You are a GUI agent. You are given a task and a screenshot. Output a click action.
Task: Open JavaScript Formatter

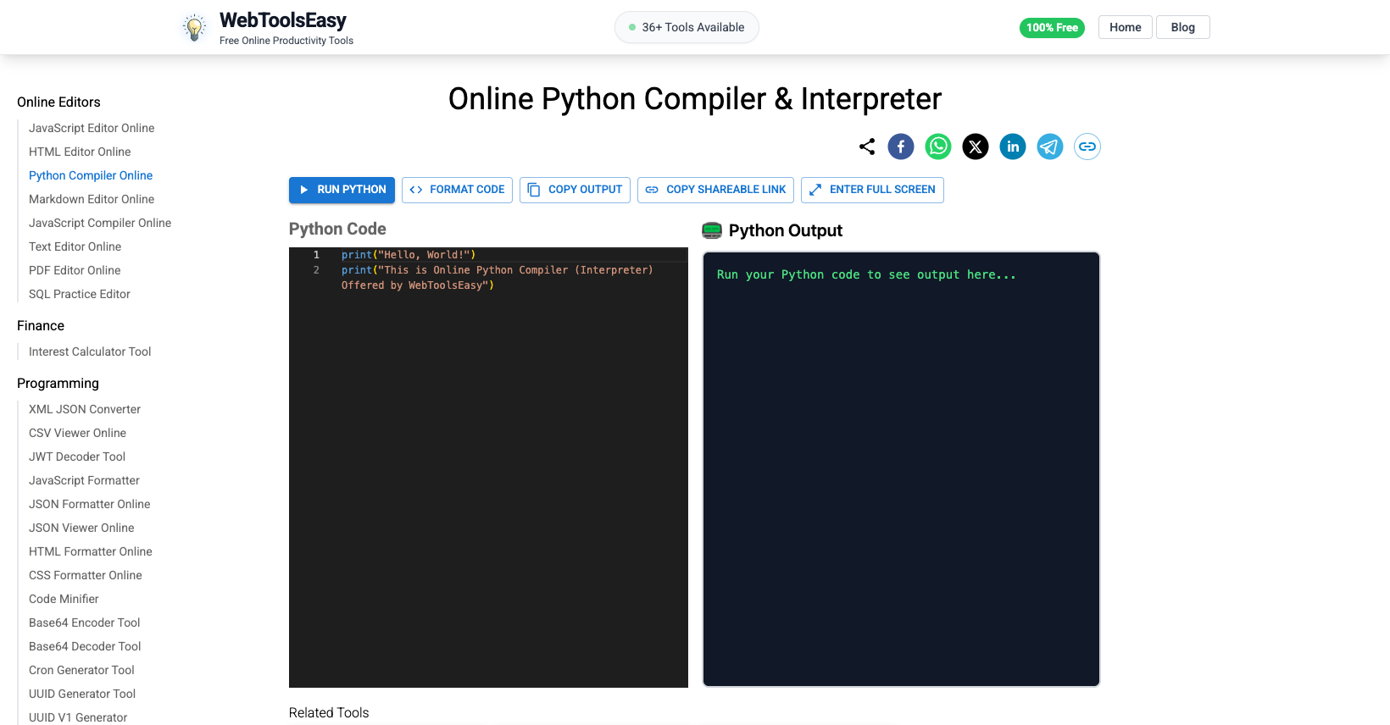pos(84,480)
